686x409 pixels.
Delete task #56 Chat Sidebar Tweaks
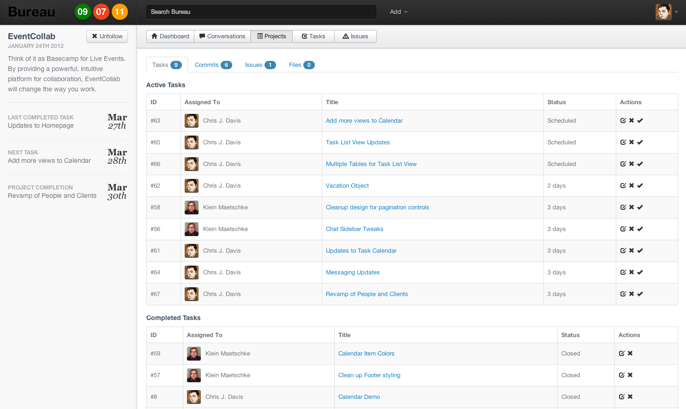pyautogui.click(x=632, y=229)
